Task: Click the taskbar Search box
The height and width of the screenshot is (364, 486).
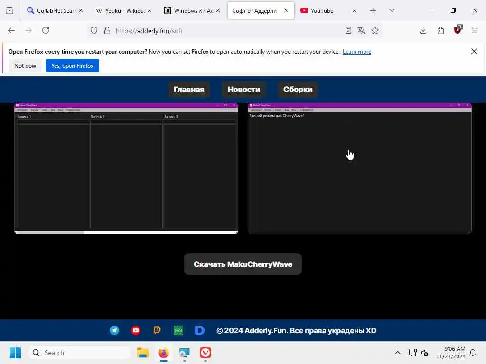Action: point(79,353)
